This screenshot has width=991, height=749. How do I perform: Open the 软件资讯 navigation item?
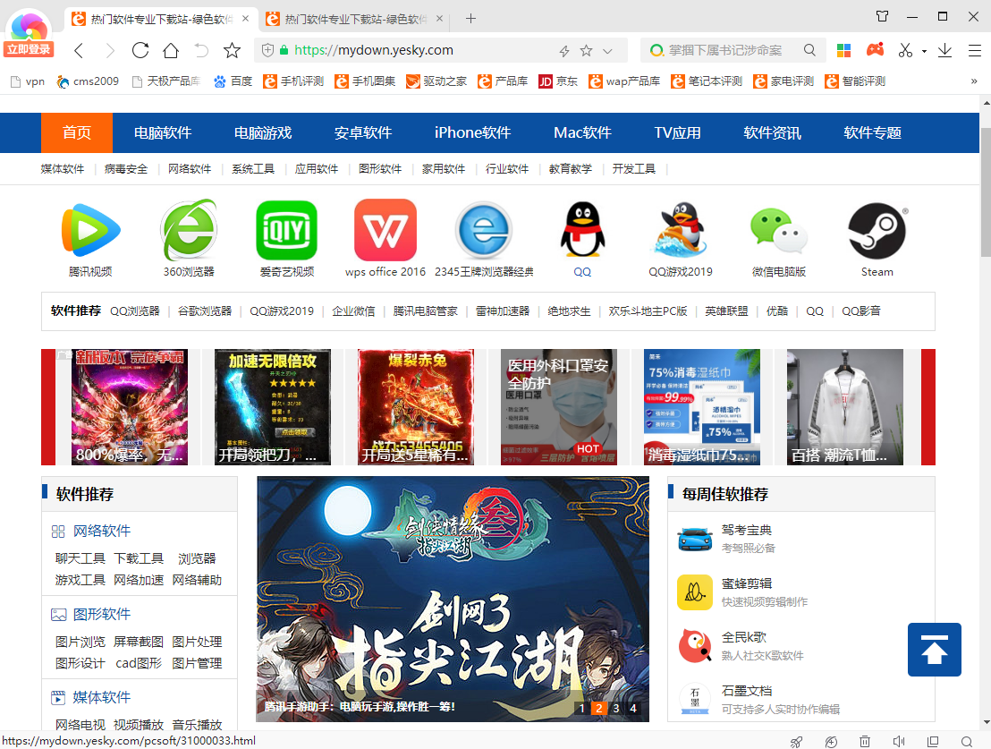[x=773, y=132]
